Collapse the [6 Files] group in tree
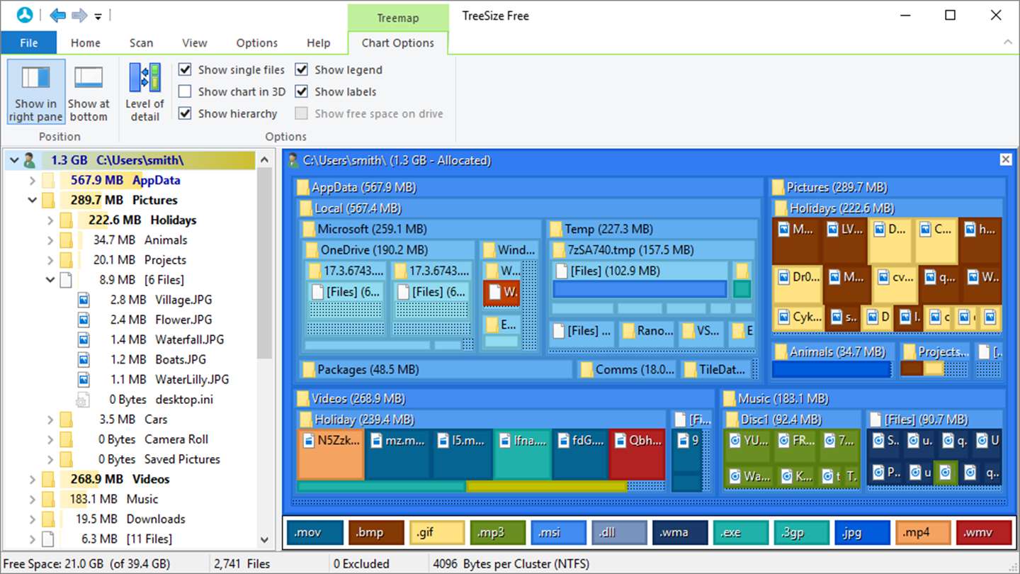Image resolution: width=1020 pixels, height=574 pixels. [x=50, y=279]
